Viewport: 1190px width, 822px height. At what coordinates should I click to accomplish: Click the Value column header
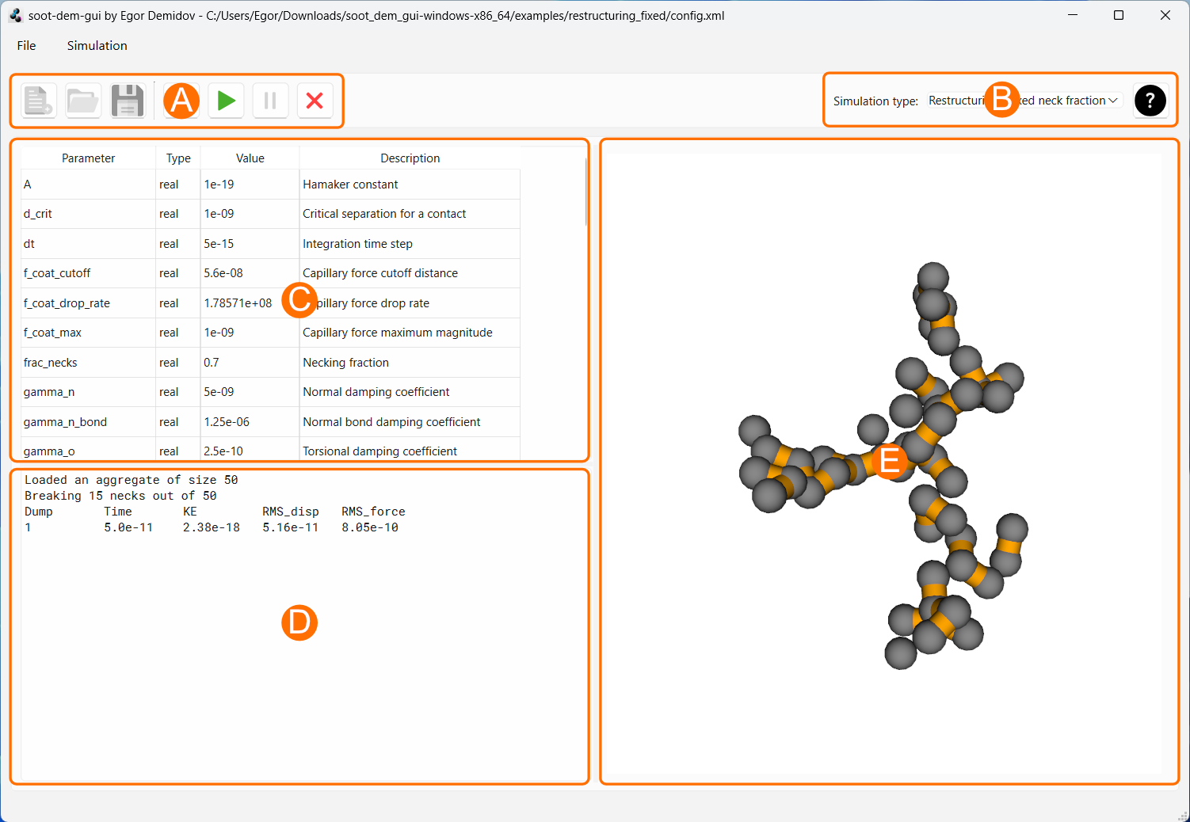pos(250,158)
